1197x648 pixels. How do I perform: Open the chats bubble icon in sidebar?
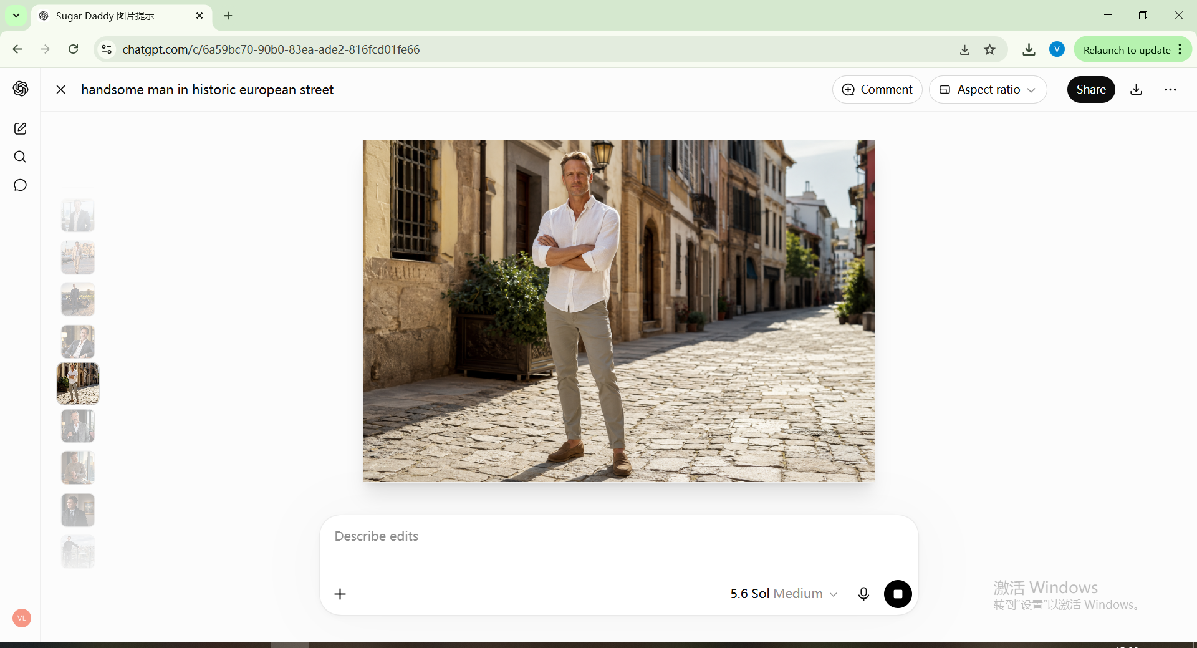[21, 185]
